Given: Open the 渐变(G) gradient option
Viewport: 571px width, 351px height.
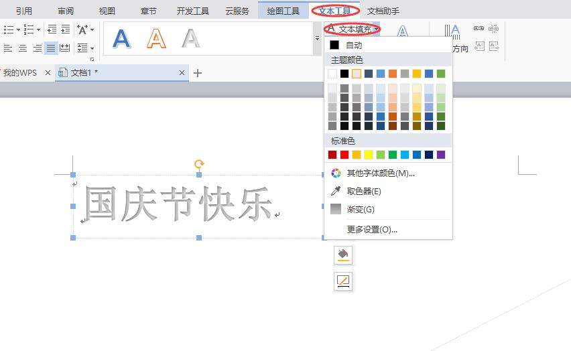Looking at the screenshot, I should [388, 210].
